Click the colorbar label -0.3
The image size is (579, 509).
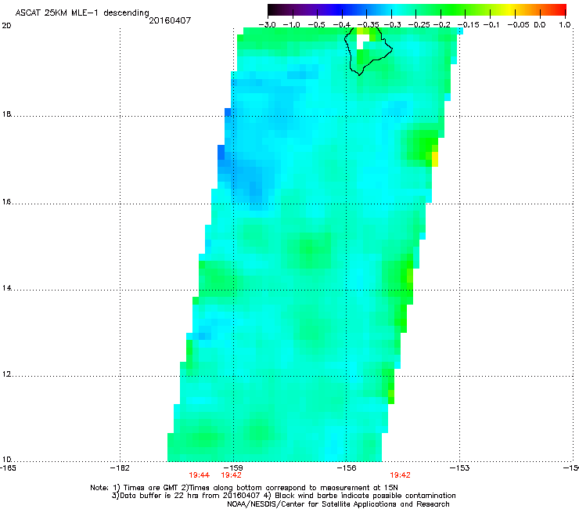[393, 25]
